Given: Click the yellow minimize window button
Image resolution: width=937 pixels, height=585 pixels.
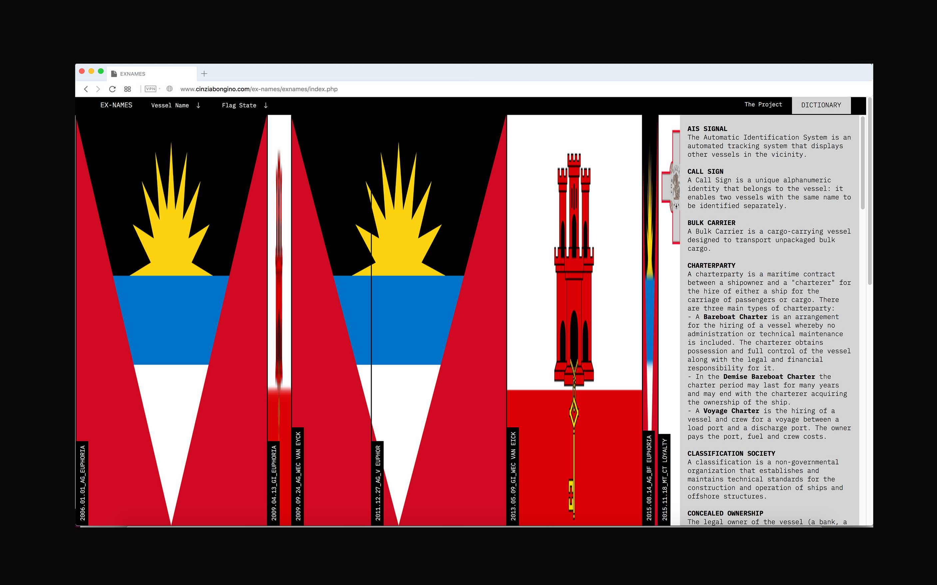Looking at the screenshot, I should coord(91,71).
